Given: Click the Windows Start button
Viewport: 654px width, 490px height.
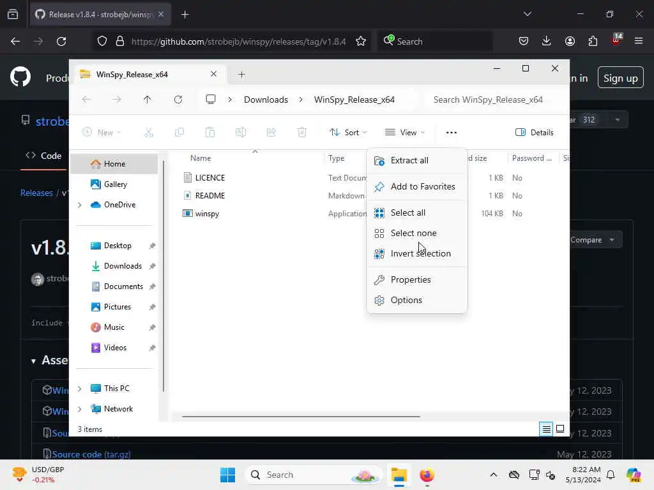Looking at the screenshot, I should click(227, 475).
